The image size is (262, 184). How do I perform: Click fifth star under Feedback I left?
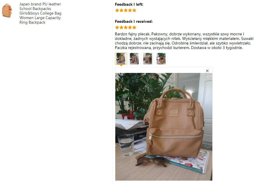[134, 10]
